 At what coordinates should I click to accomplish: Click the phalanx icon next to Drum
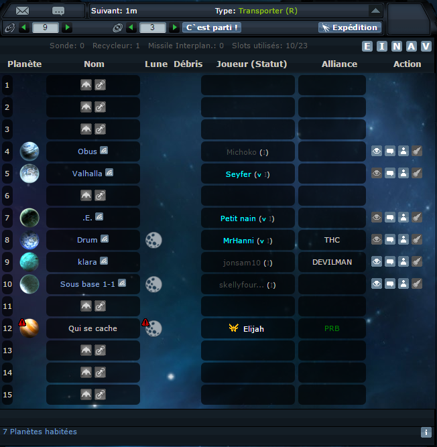[x=105, y=239]
